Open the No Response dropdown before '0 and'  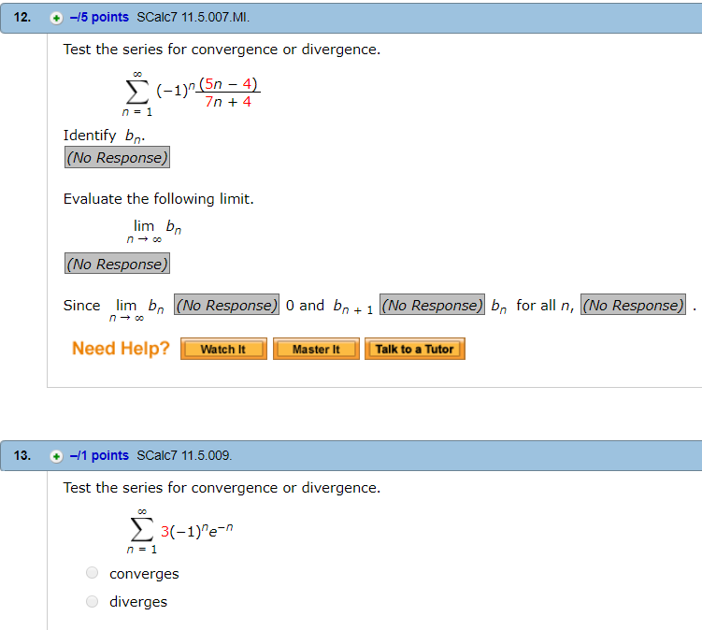click(226, 305)
